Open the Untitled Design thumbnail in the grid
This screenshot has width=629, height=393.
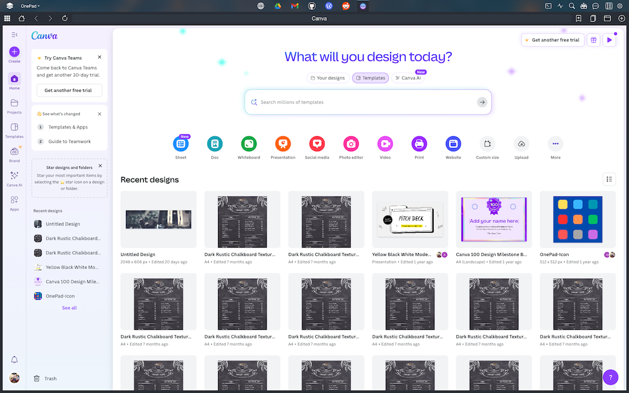click(158, 219)
